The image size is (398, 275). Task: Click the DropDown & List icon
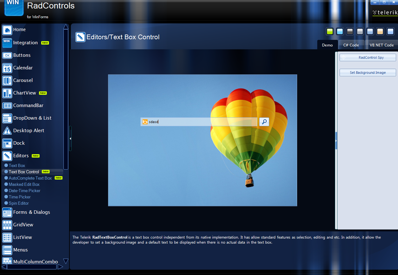(x=7, y=118)
